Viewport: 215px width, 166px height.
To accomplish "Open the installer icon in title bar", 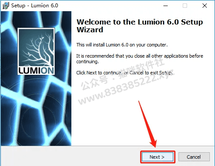I will (x=6, y=6).
